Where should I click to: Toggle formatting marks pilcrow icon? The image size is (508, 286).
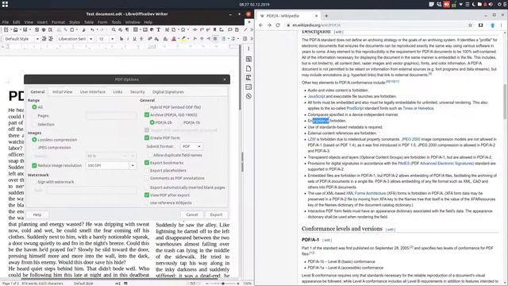[127, 30]
